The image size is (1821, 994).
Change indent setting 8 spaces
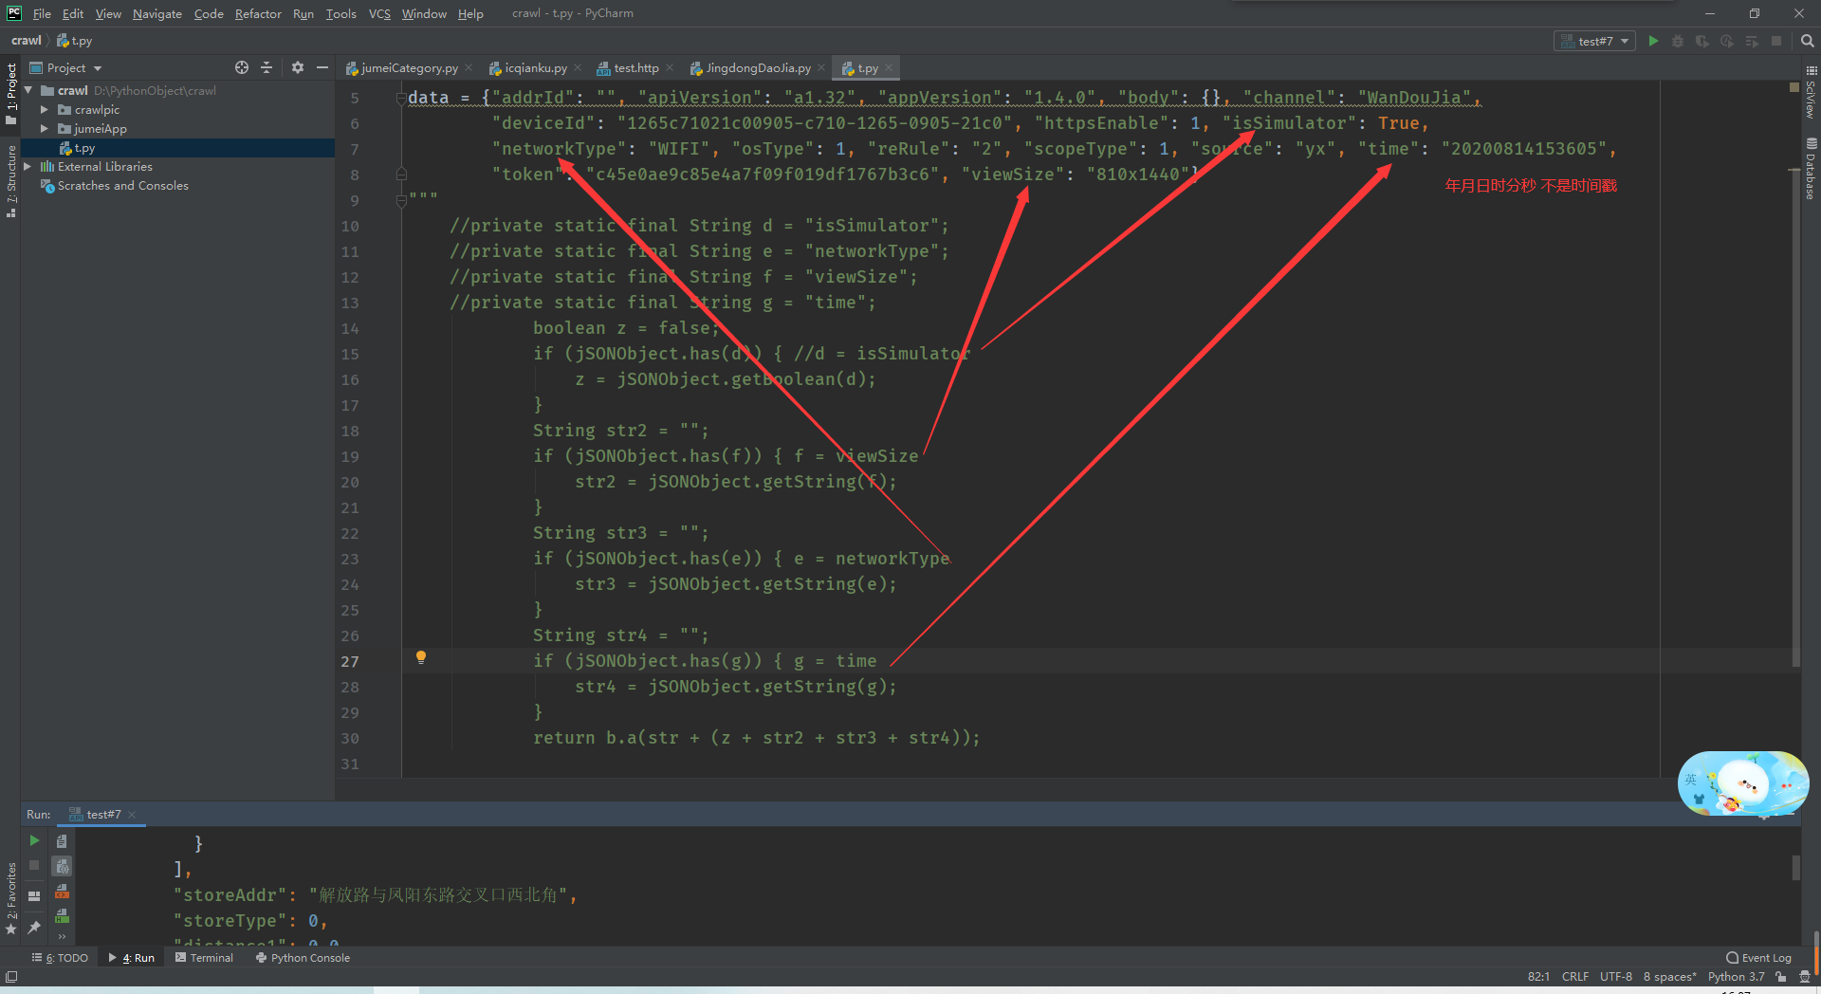(x=1669, y=977)
